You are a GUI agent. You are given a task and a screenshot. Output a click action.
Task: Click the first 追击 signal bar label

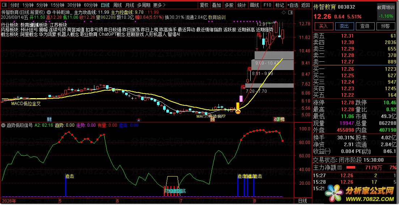pos(69,176)
